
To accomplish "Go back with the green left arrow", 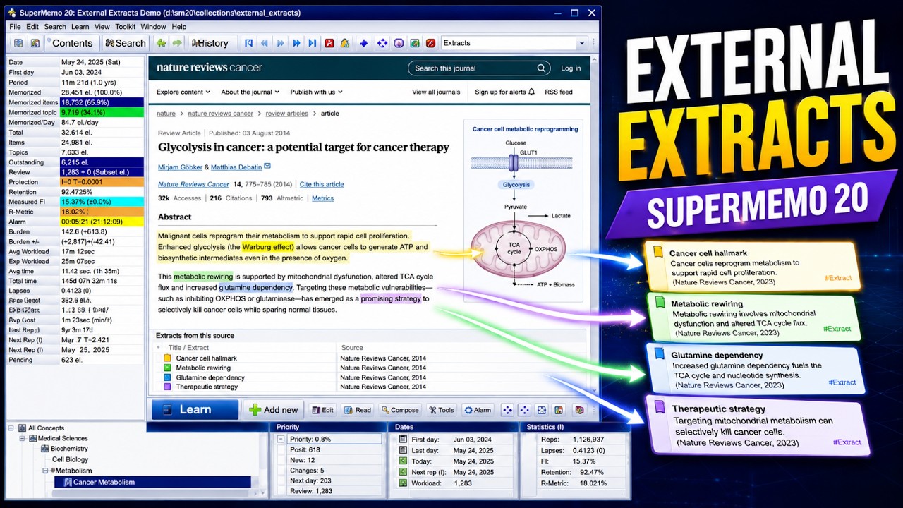I will click(x=161, y=43).
